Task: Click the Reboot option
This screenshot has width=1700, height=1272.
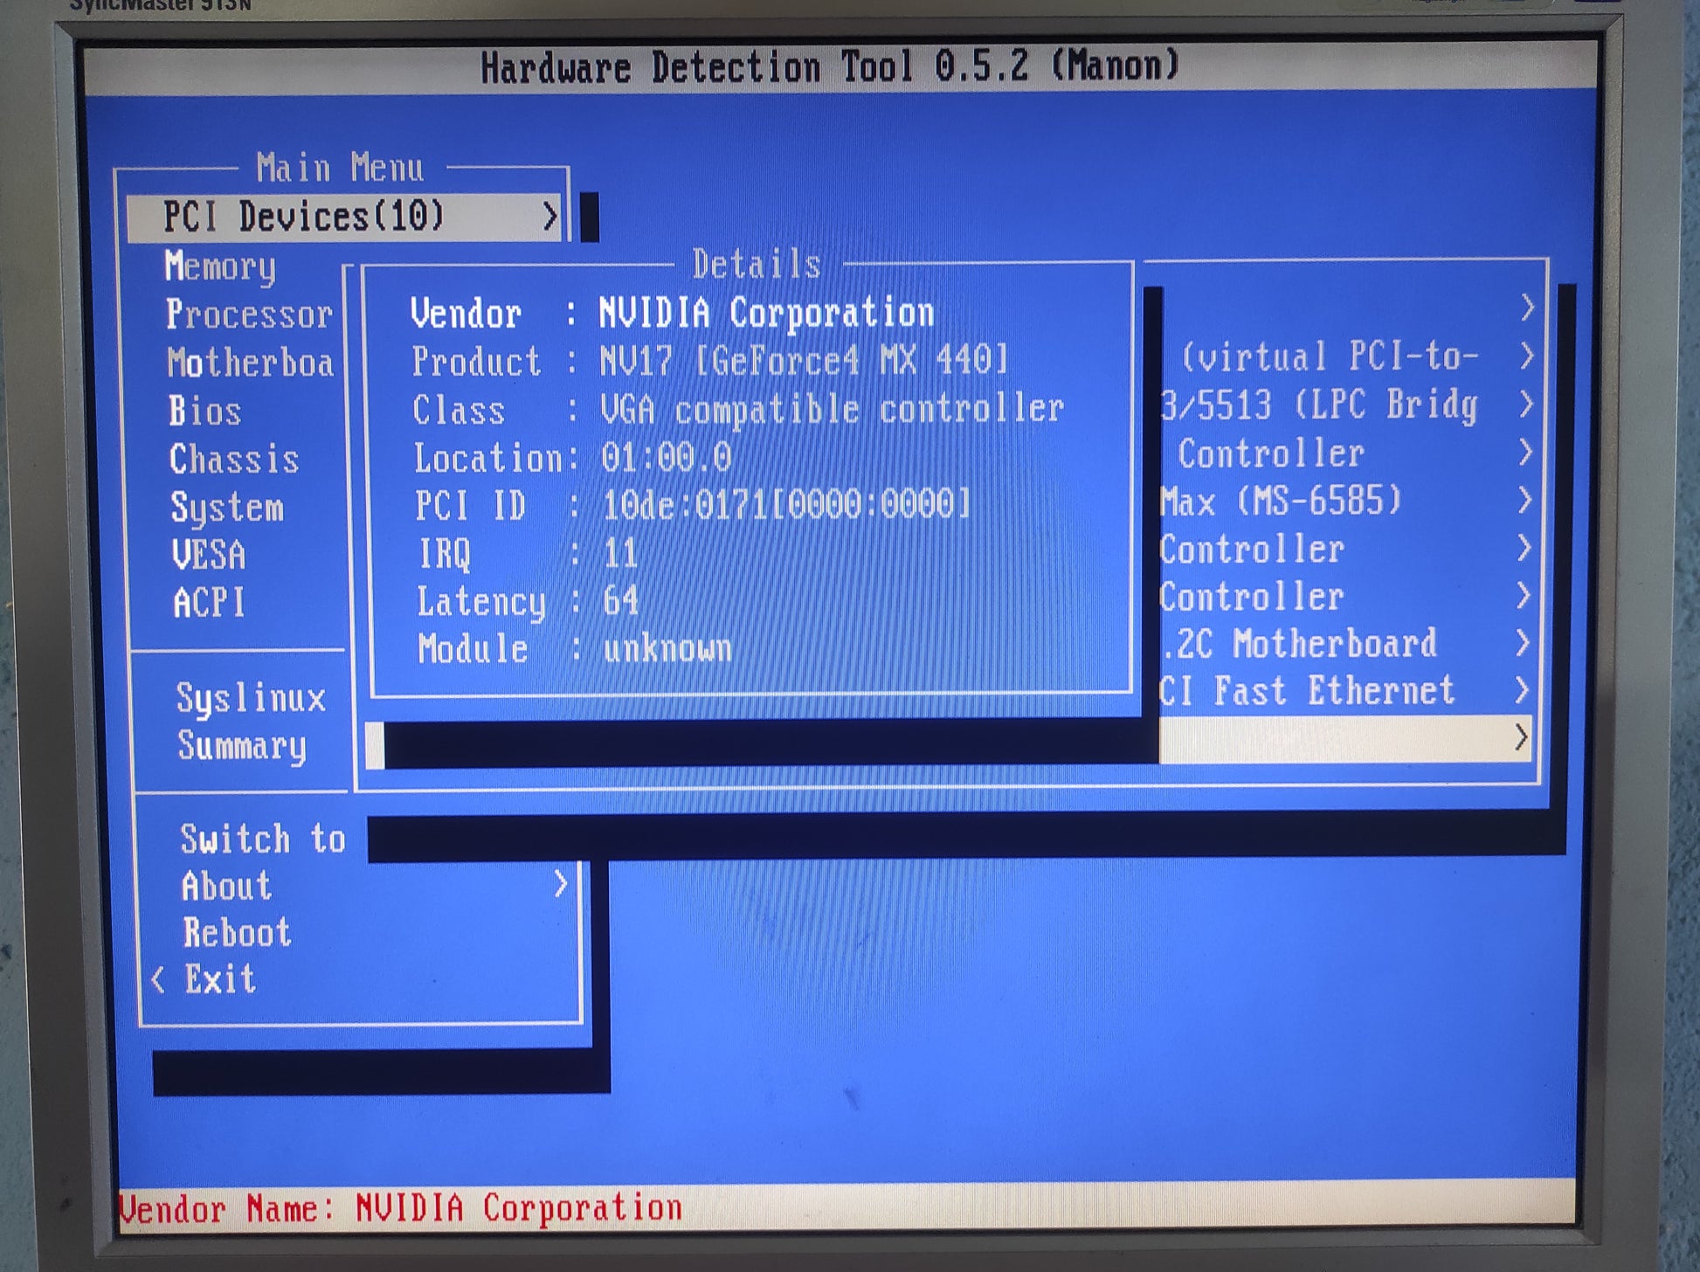Action: 236,933
